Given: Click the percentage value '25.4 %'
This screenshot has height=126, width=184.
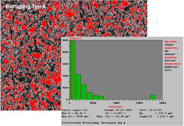Looking at the screenshot, I should click(168, 70).
